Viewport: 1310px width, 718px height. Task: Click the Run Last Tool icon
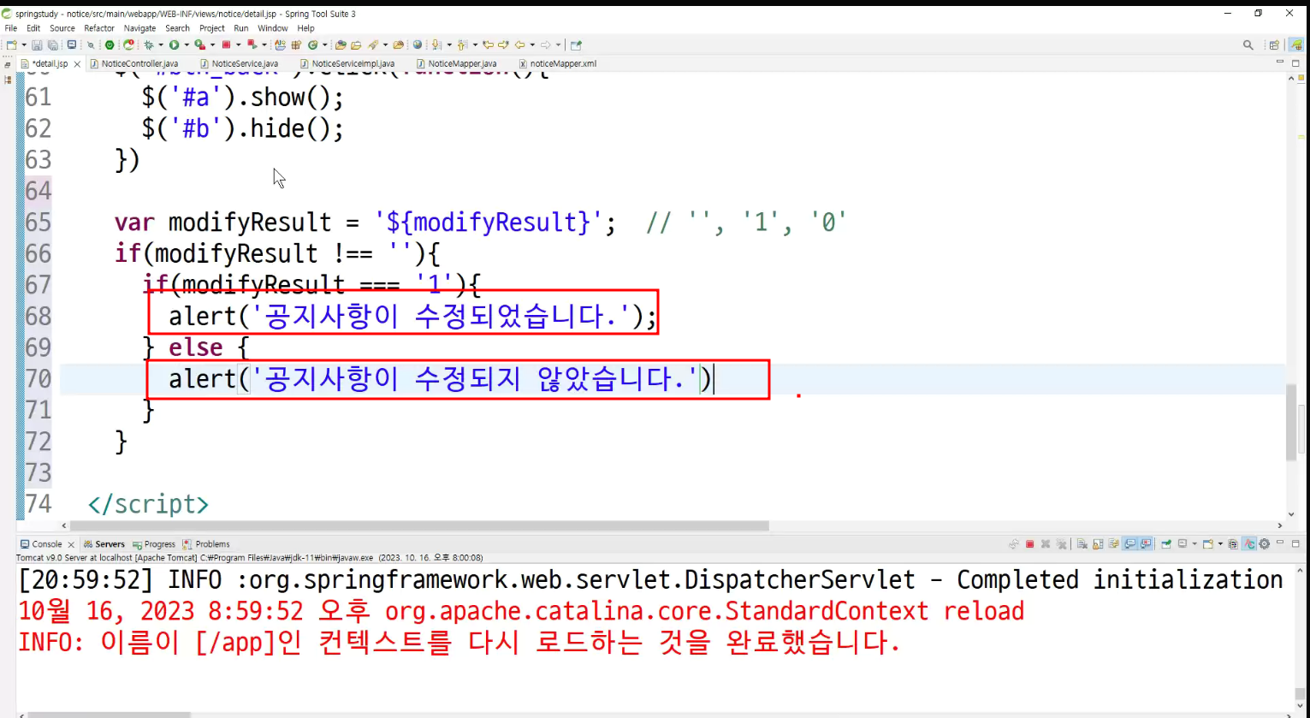199,45
